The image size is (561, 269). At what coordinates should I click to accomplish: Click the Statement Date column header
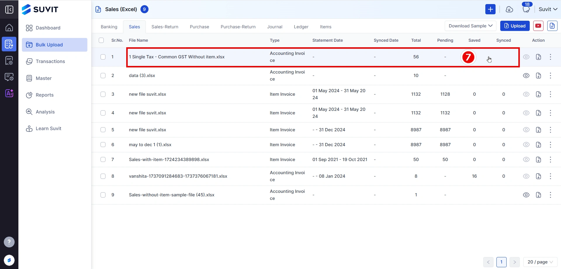(x=328, y=40)
